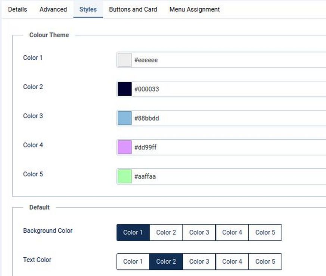Open the Color 2 dark navy swatch

point(125,89)
